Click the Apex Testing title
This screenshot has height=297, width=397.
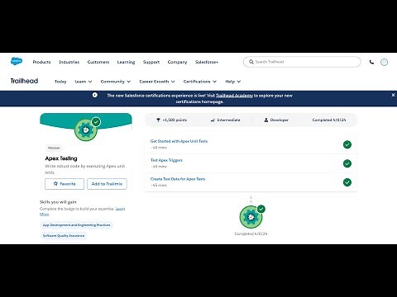click(x=61, y=158)
